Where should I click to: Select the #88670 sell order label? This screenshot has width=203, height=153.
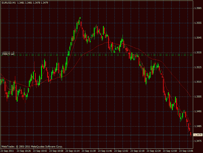coord(8,54)
